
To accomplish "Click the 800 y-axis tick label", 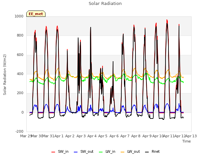I will point(20,36).
